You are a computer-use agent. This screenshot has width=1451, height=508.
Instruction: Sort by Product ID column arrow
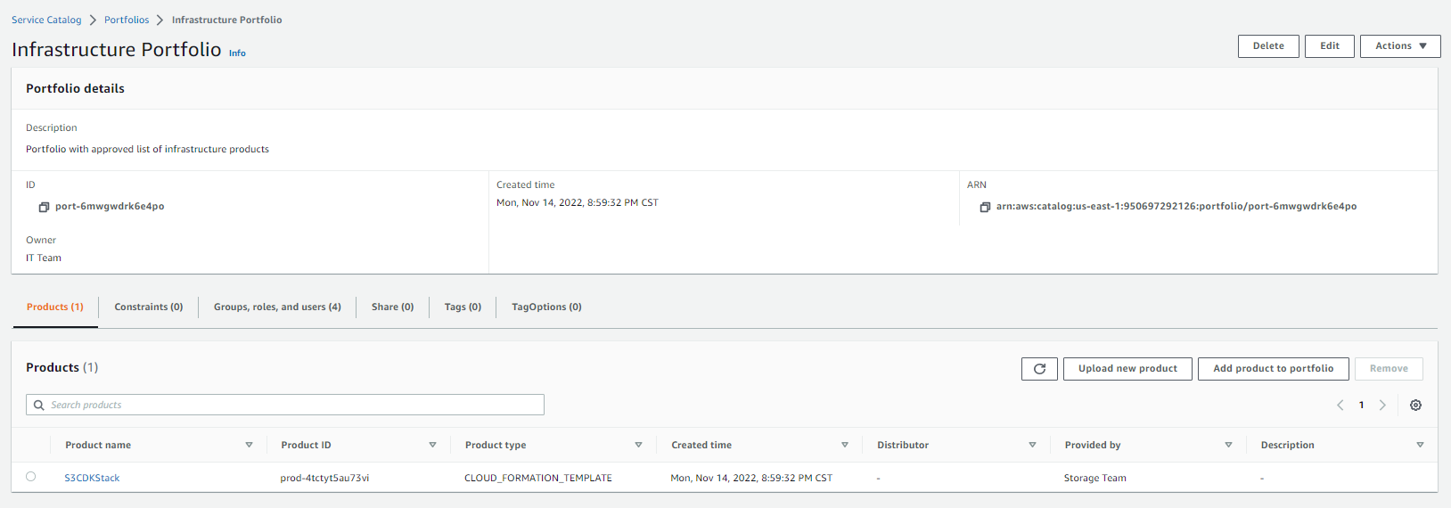(x=432, y=445)
